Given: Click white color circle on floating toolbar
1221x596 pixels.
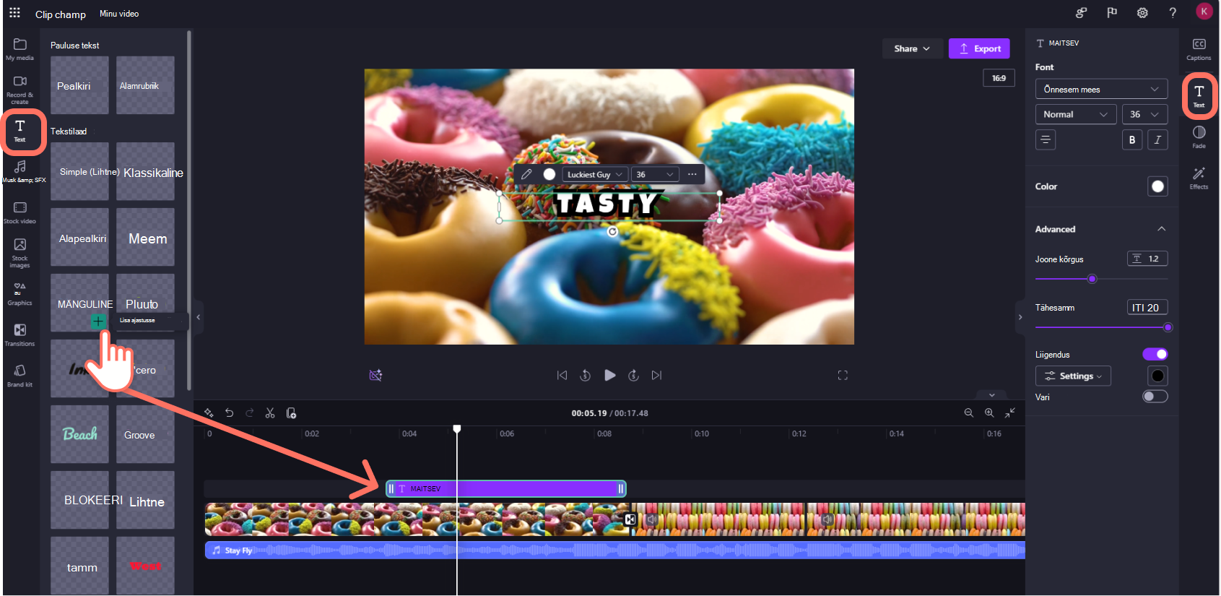Looking at the screenshot, I should tap(549, 174).
